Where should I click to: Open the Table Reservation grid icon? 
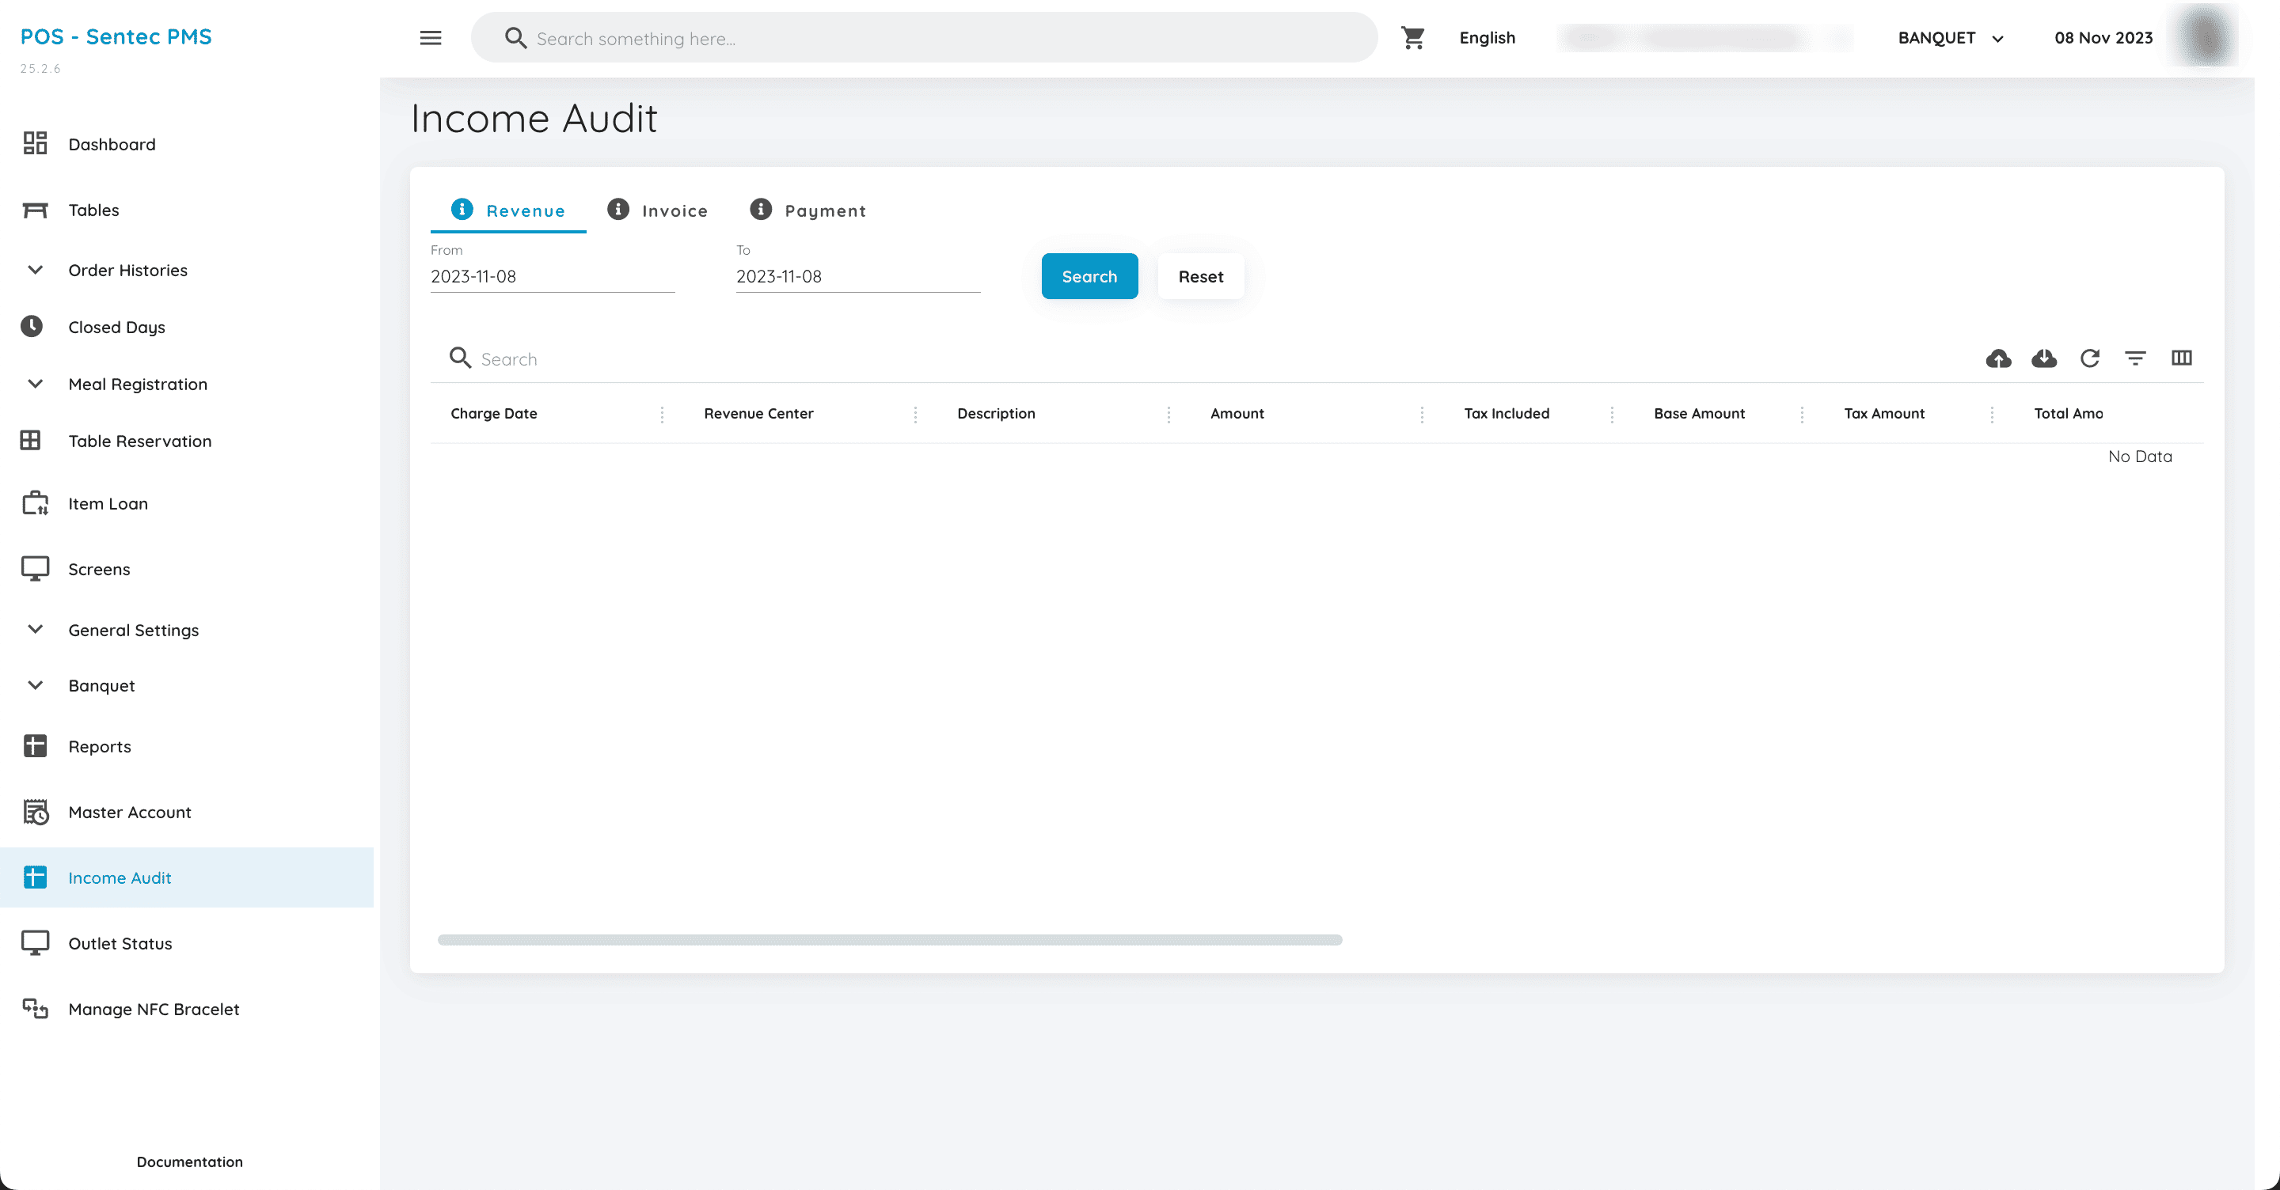pyautogui.click(x=31, y=441)
